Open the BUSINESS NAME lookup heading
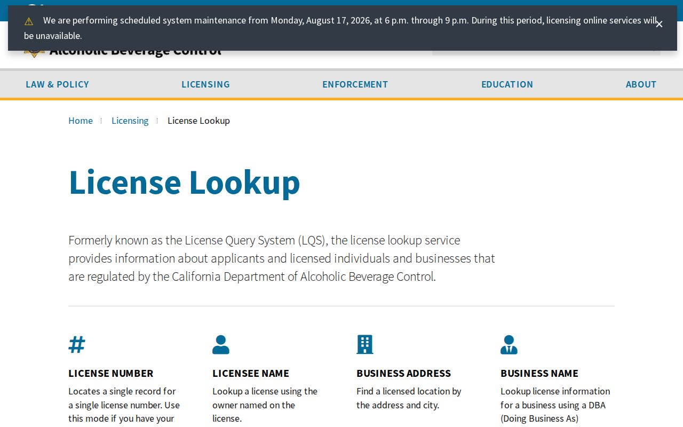683x427 pixels. pyautogui.click(x=539, y=373)
